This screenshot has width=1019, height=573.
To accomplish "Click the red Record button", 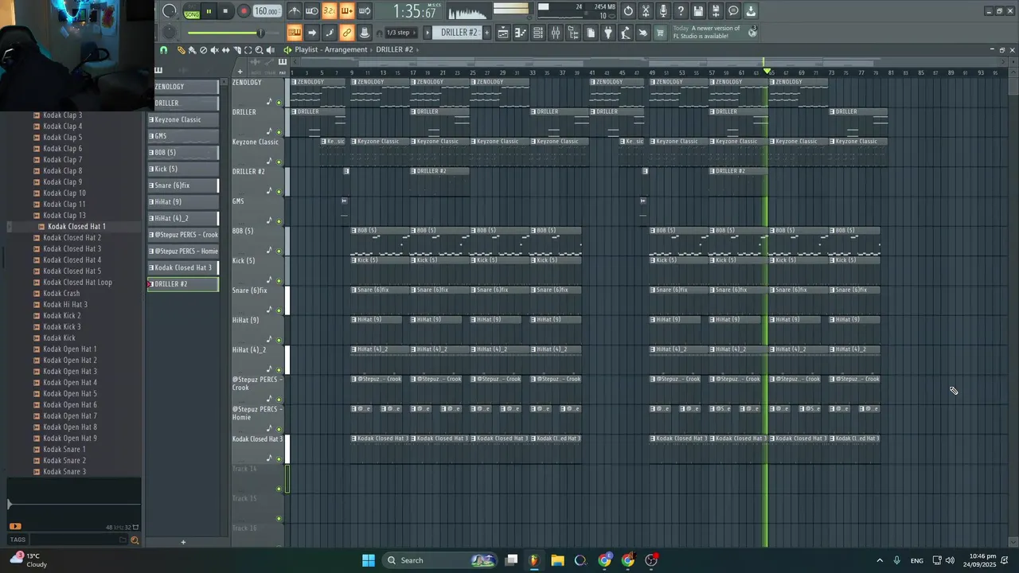I will click(244, 11).
